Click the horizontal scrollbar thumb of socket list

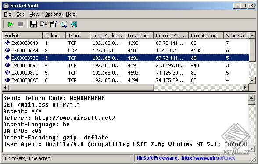[81, 87]
